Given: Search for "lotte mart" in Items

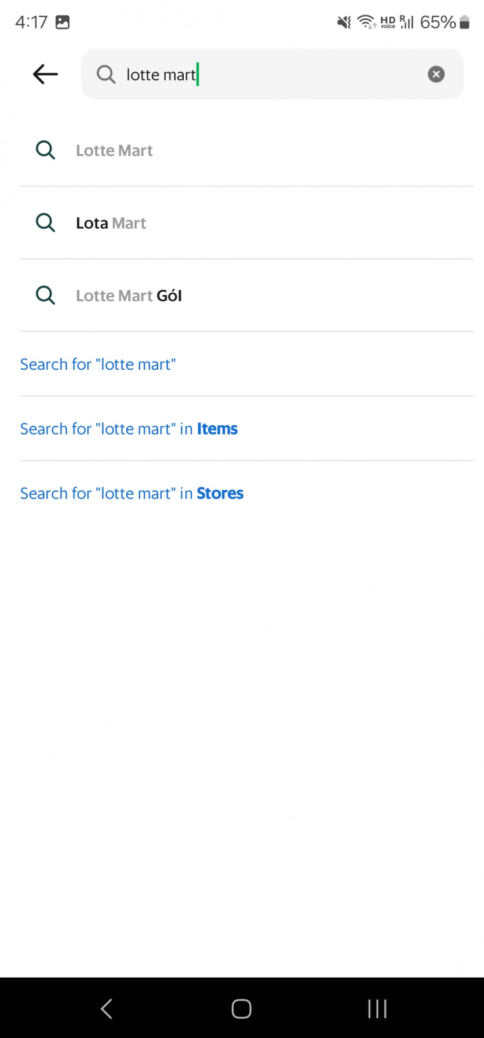Looking at the screenshot, I should click(129, 429).
